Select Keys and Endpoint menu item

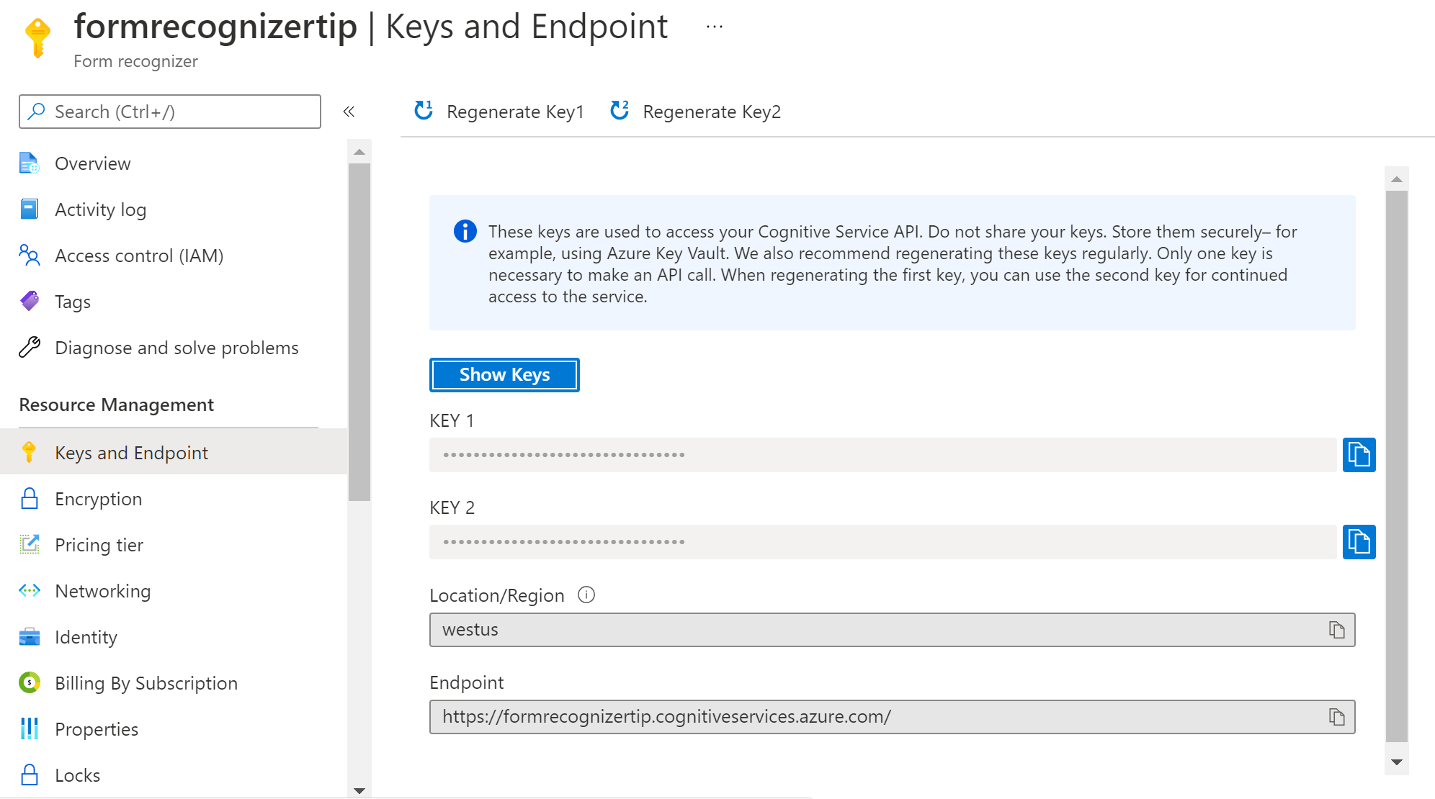pos(174,453)
